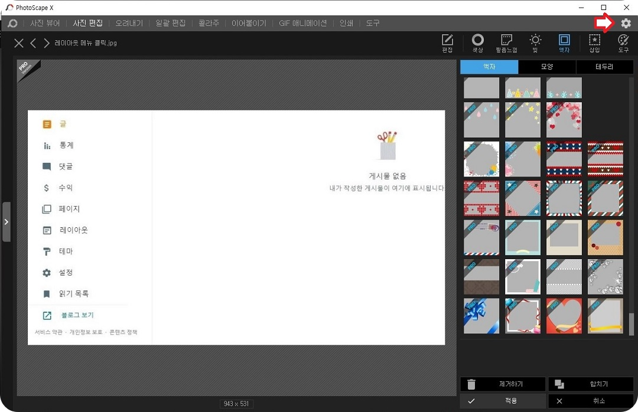Go to the next image arrow
This screenshot has width=638, height=412.
pos(47,43)
